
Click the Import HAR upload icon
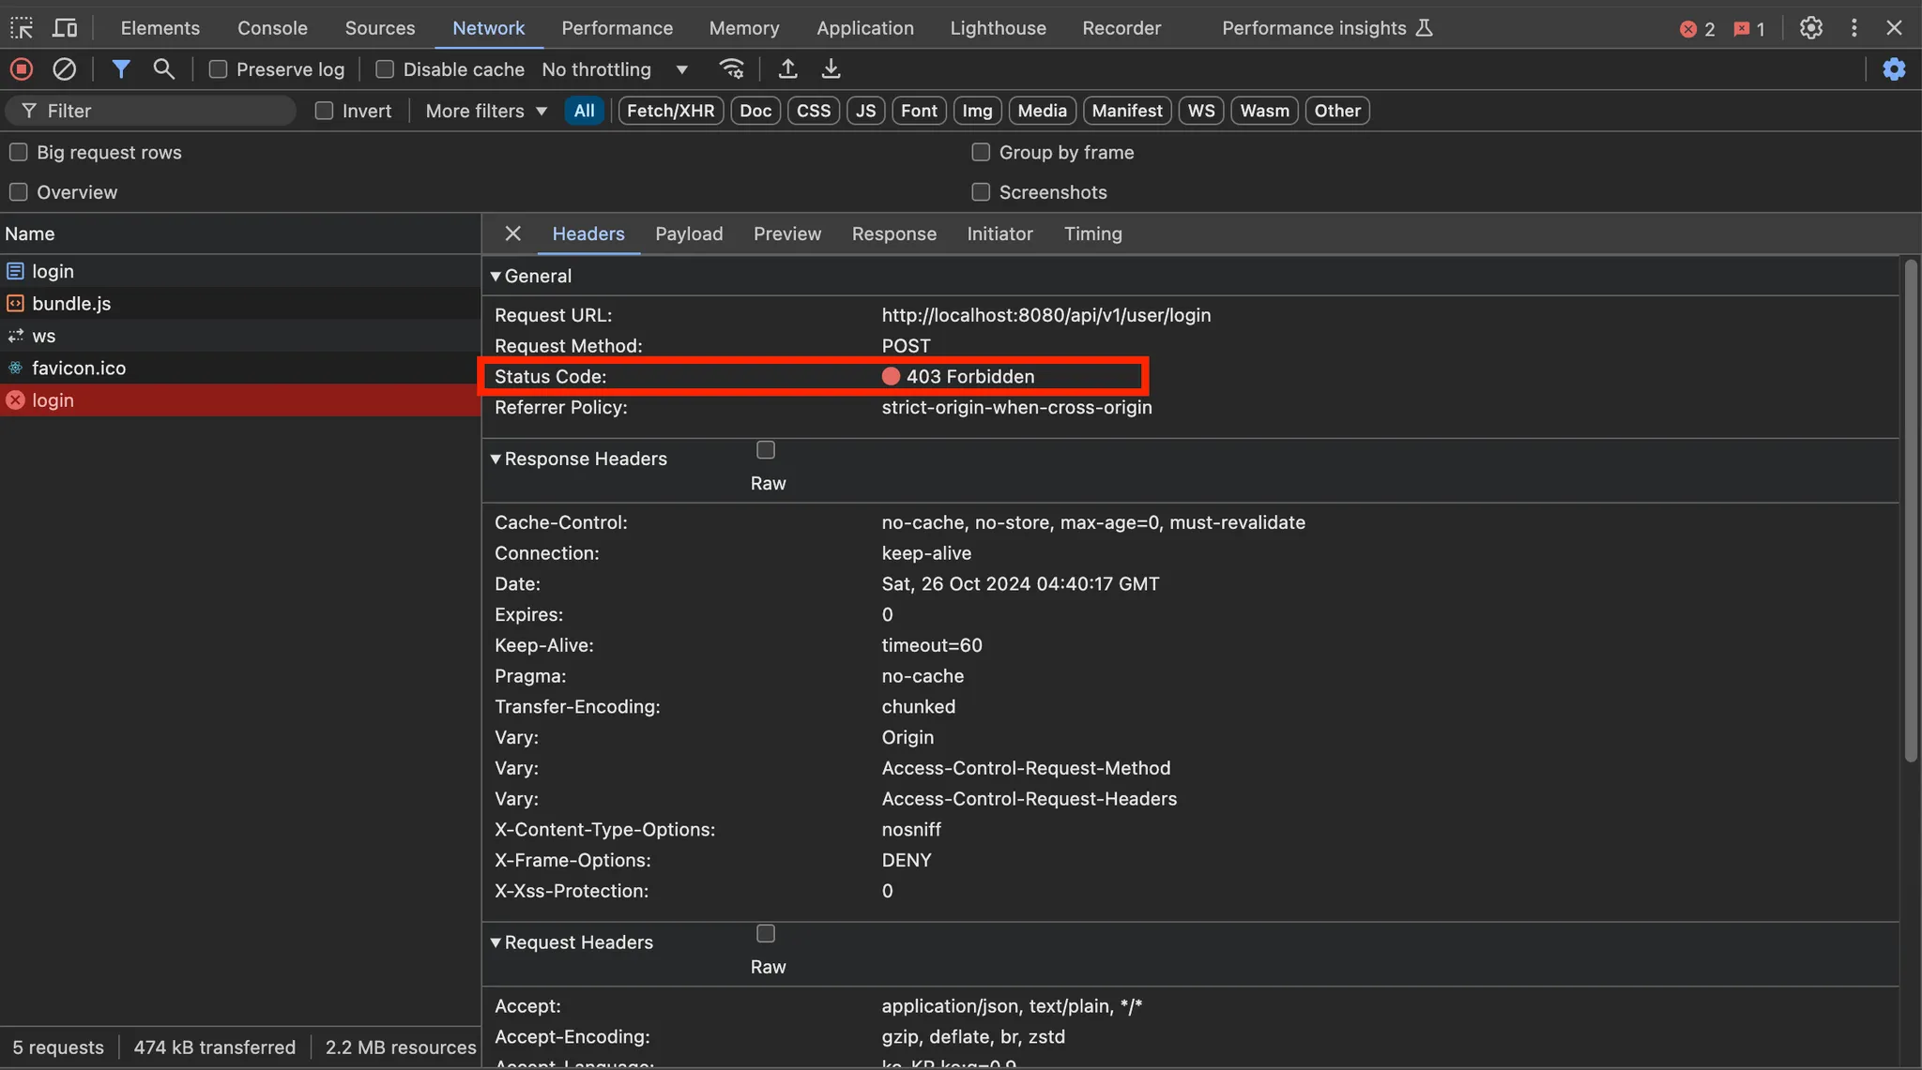[x=788, y=69]
